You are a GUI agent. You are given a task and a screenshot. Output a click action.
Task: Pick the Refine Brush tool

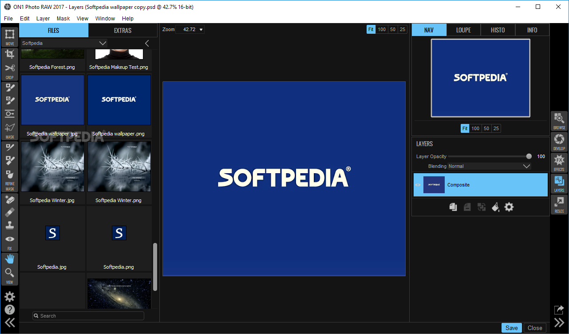tap(10, 147)
